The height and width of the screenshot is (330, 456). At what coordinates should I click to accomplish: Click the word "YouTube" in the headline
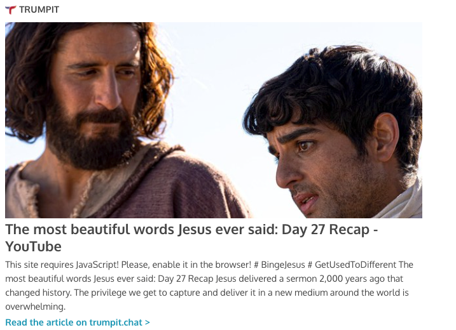(34, 247)
